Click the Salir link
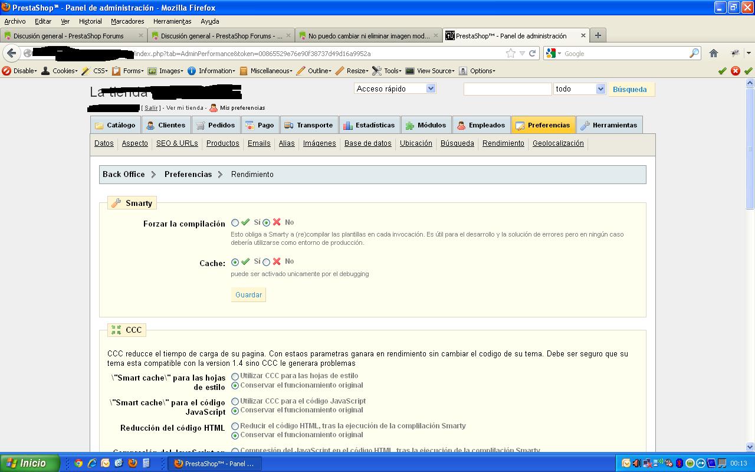The width and height of the screenshot is (755, 472). coord(151,108)
